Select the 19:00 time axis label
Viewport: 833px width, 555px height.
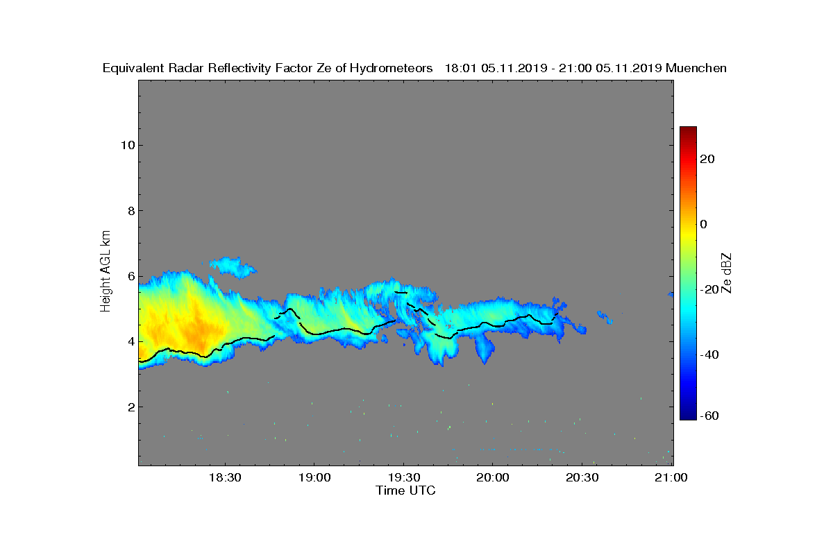pos(314,477)
